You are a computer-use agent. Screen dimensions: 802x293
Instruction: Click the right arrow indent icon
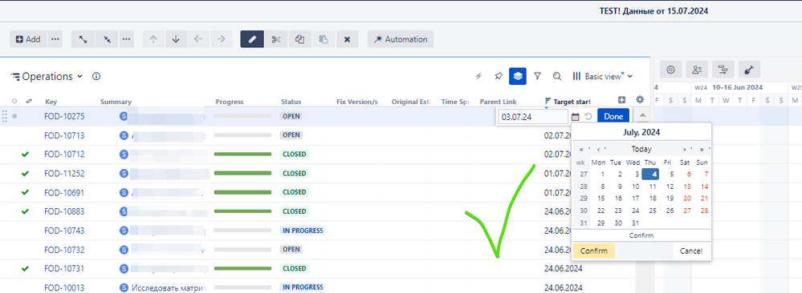(221, 39)
